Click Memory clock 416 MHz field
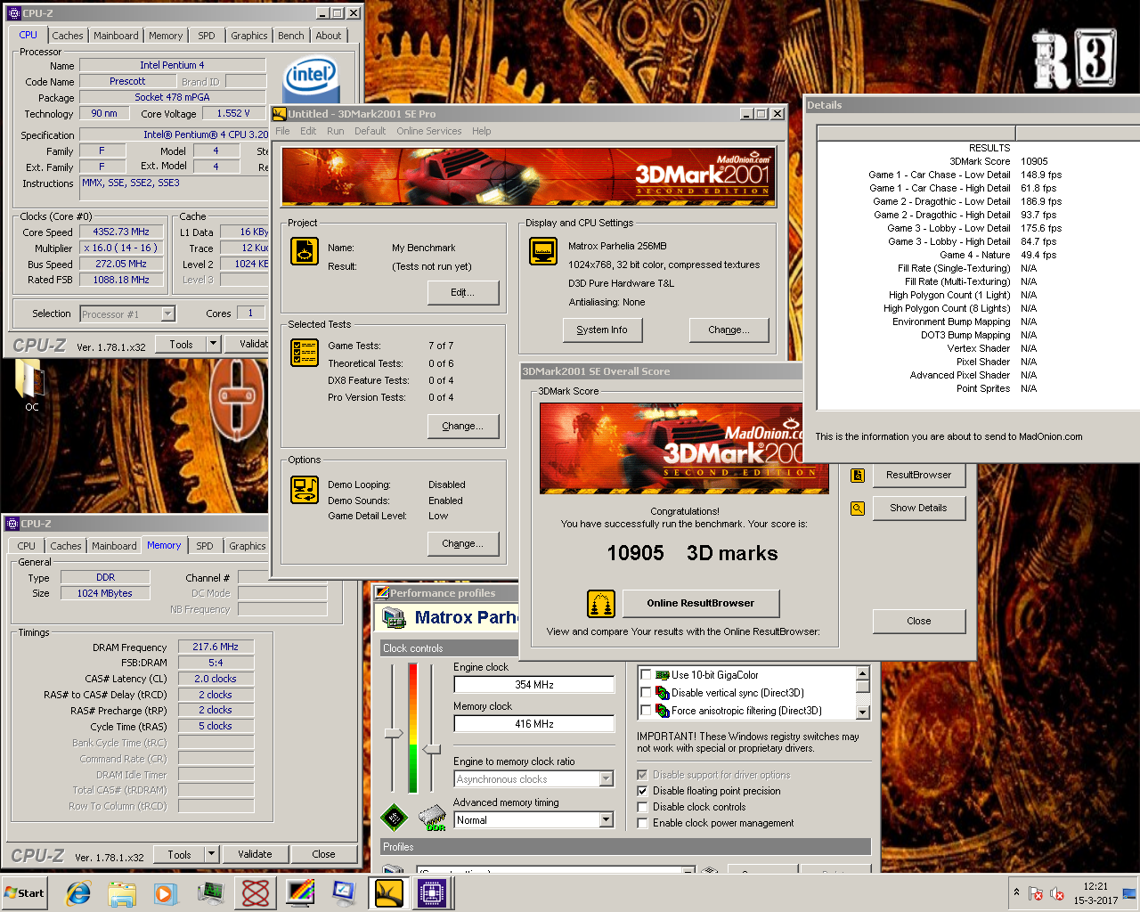Screen dimensions: 1140x912 coord(534,724)
